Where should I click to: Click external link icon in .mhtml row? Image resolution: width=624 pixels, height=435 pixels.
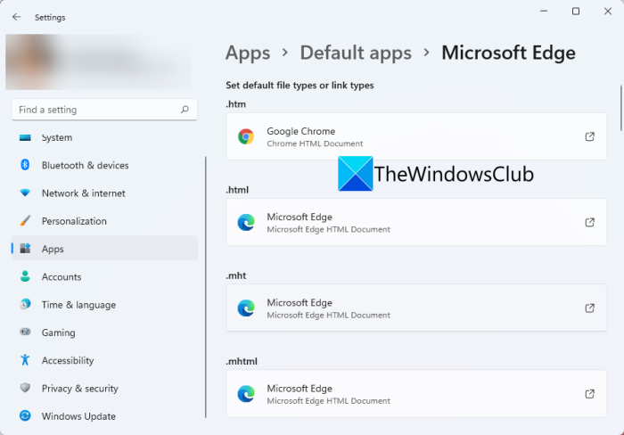589,393
